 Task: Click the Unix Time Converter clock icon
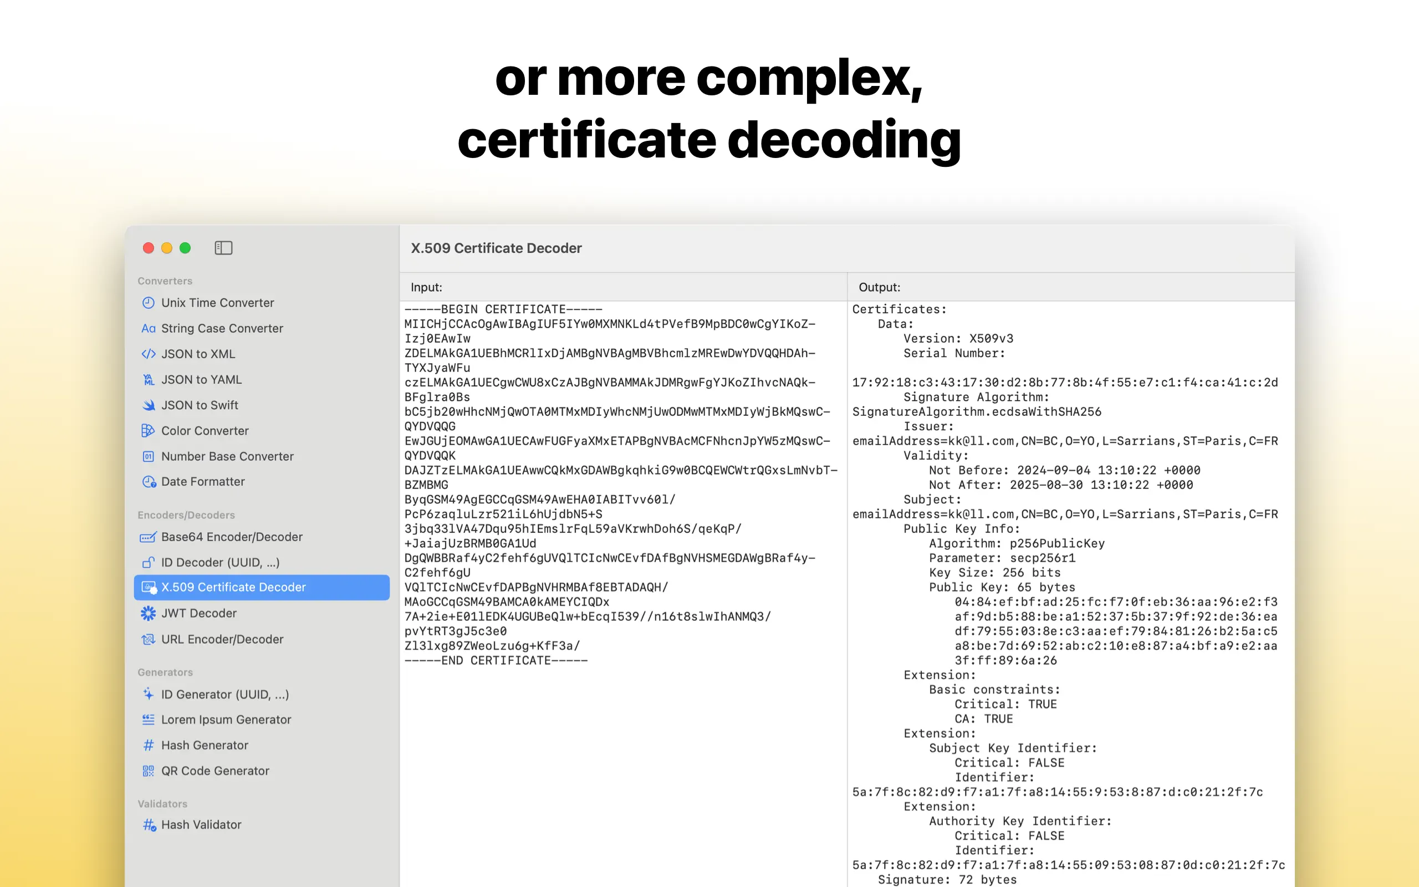click(x=149, y=303)
